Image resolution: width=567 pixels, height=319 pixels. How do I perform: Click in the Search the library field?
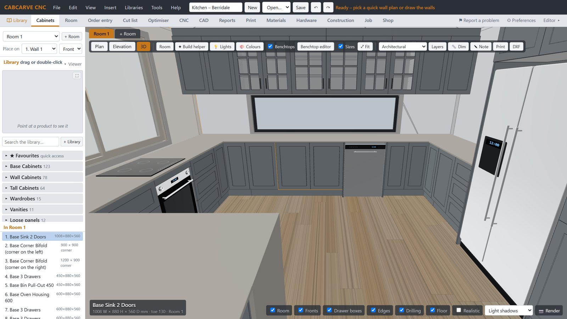[x=30, y=142]
